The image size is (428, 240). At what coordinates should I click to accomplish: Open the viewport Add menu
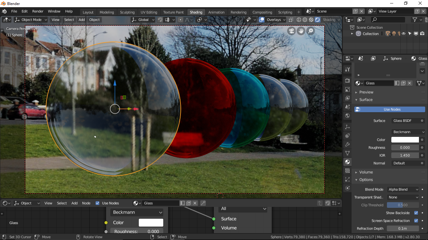coord(82,20)
